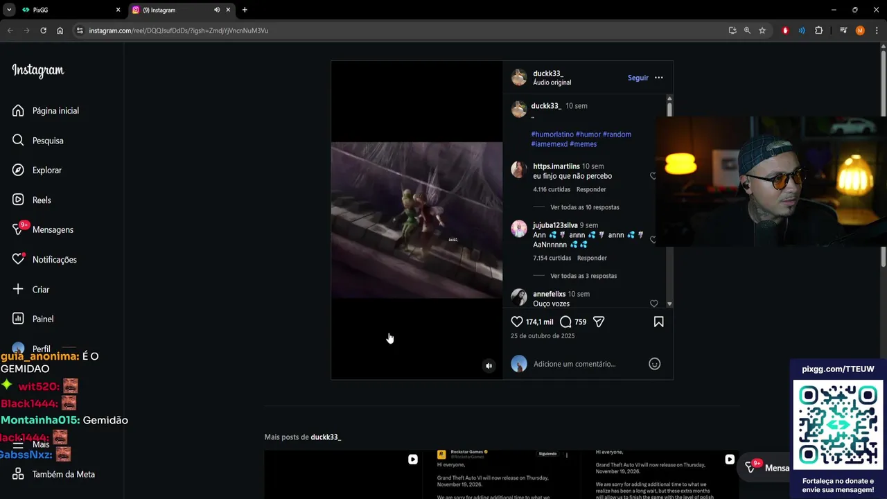887x499 pixels.
Task: Click the Instagram logo
Action: tap(38, 71)
